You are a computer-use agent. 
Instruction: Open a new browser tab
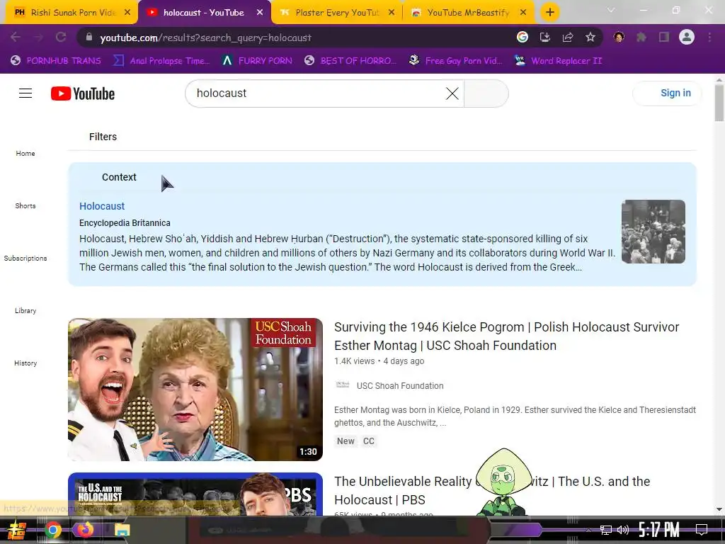tap(549, 13)
